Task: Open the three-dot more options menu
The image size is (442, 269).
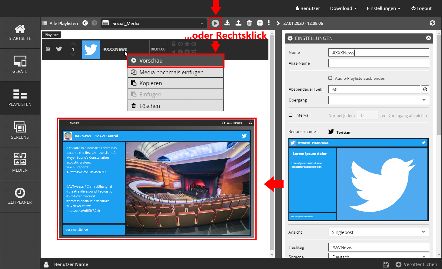Action: pyautogui.click(x=269, y=23)
